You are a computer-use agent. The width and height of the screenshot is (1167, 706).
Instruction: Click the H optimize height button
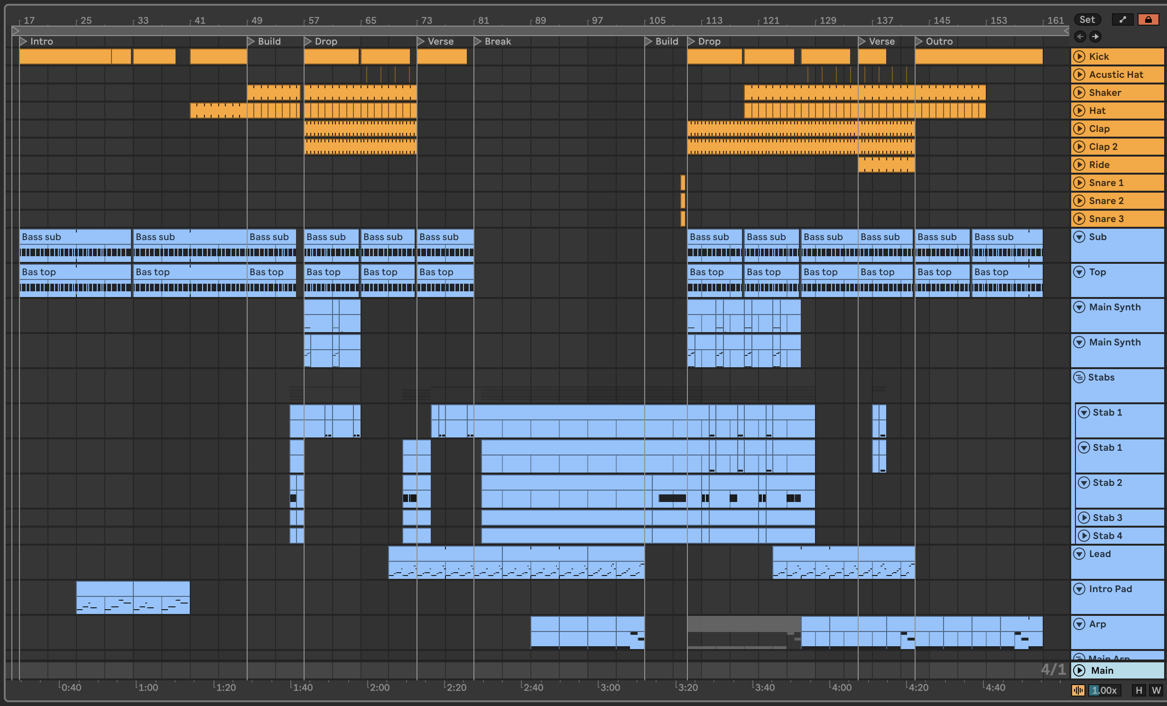pyautogui.click(x=1139, y=690)
